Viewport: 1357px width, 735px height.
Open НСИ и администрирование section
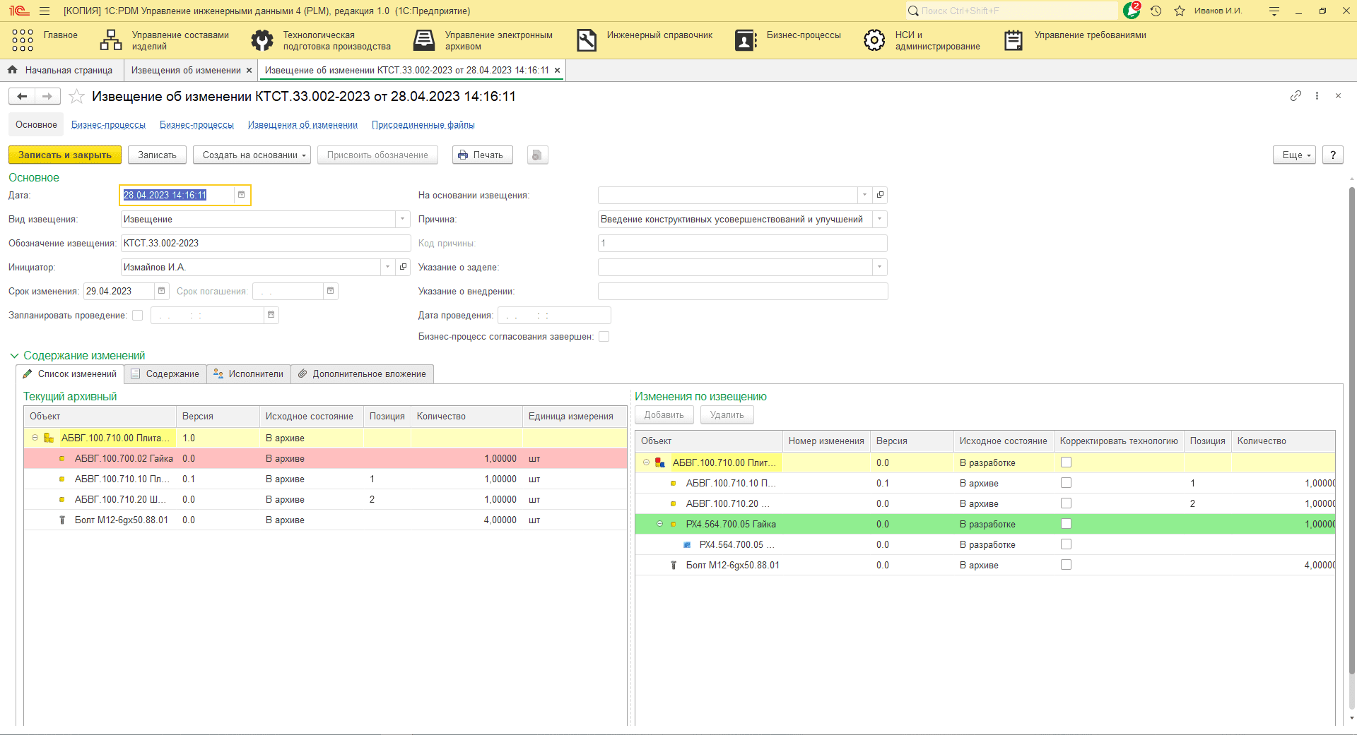coord(922,40)
